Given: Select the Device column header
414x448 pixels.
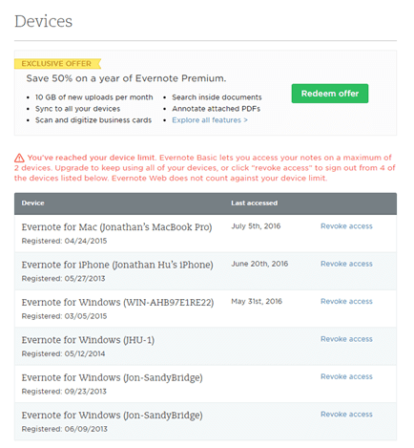Looking at the screenshot, I should (32, 203).
